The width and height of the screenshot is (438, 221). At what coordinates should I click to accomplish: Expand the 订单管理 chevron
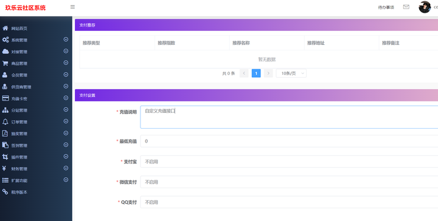pos(66,121)
